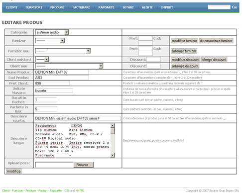Expand the Client existent dropdown
242x193 pixels.
click(42, 59)
